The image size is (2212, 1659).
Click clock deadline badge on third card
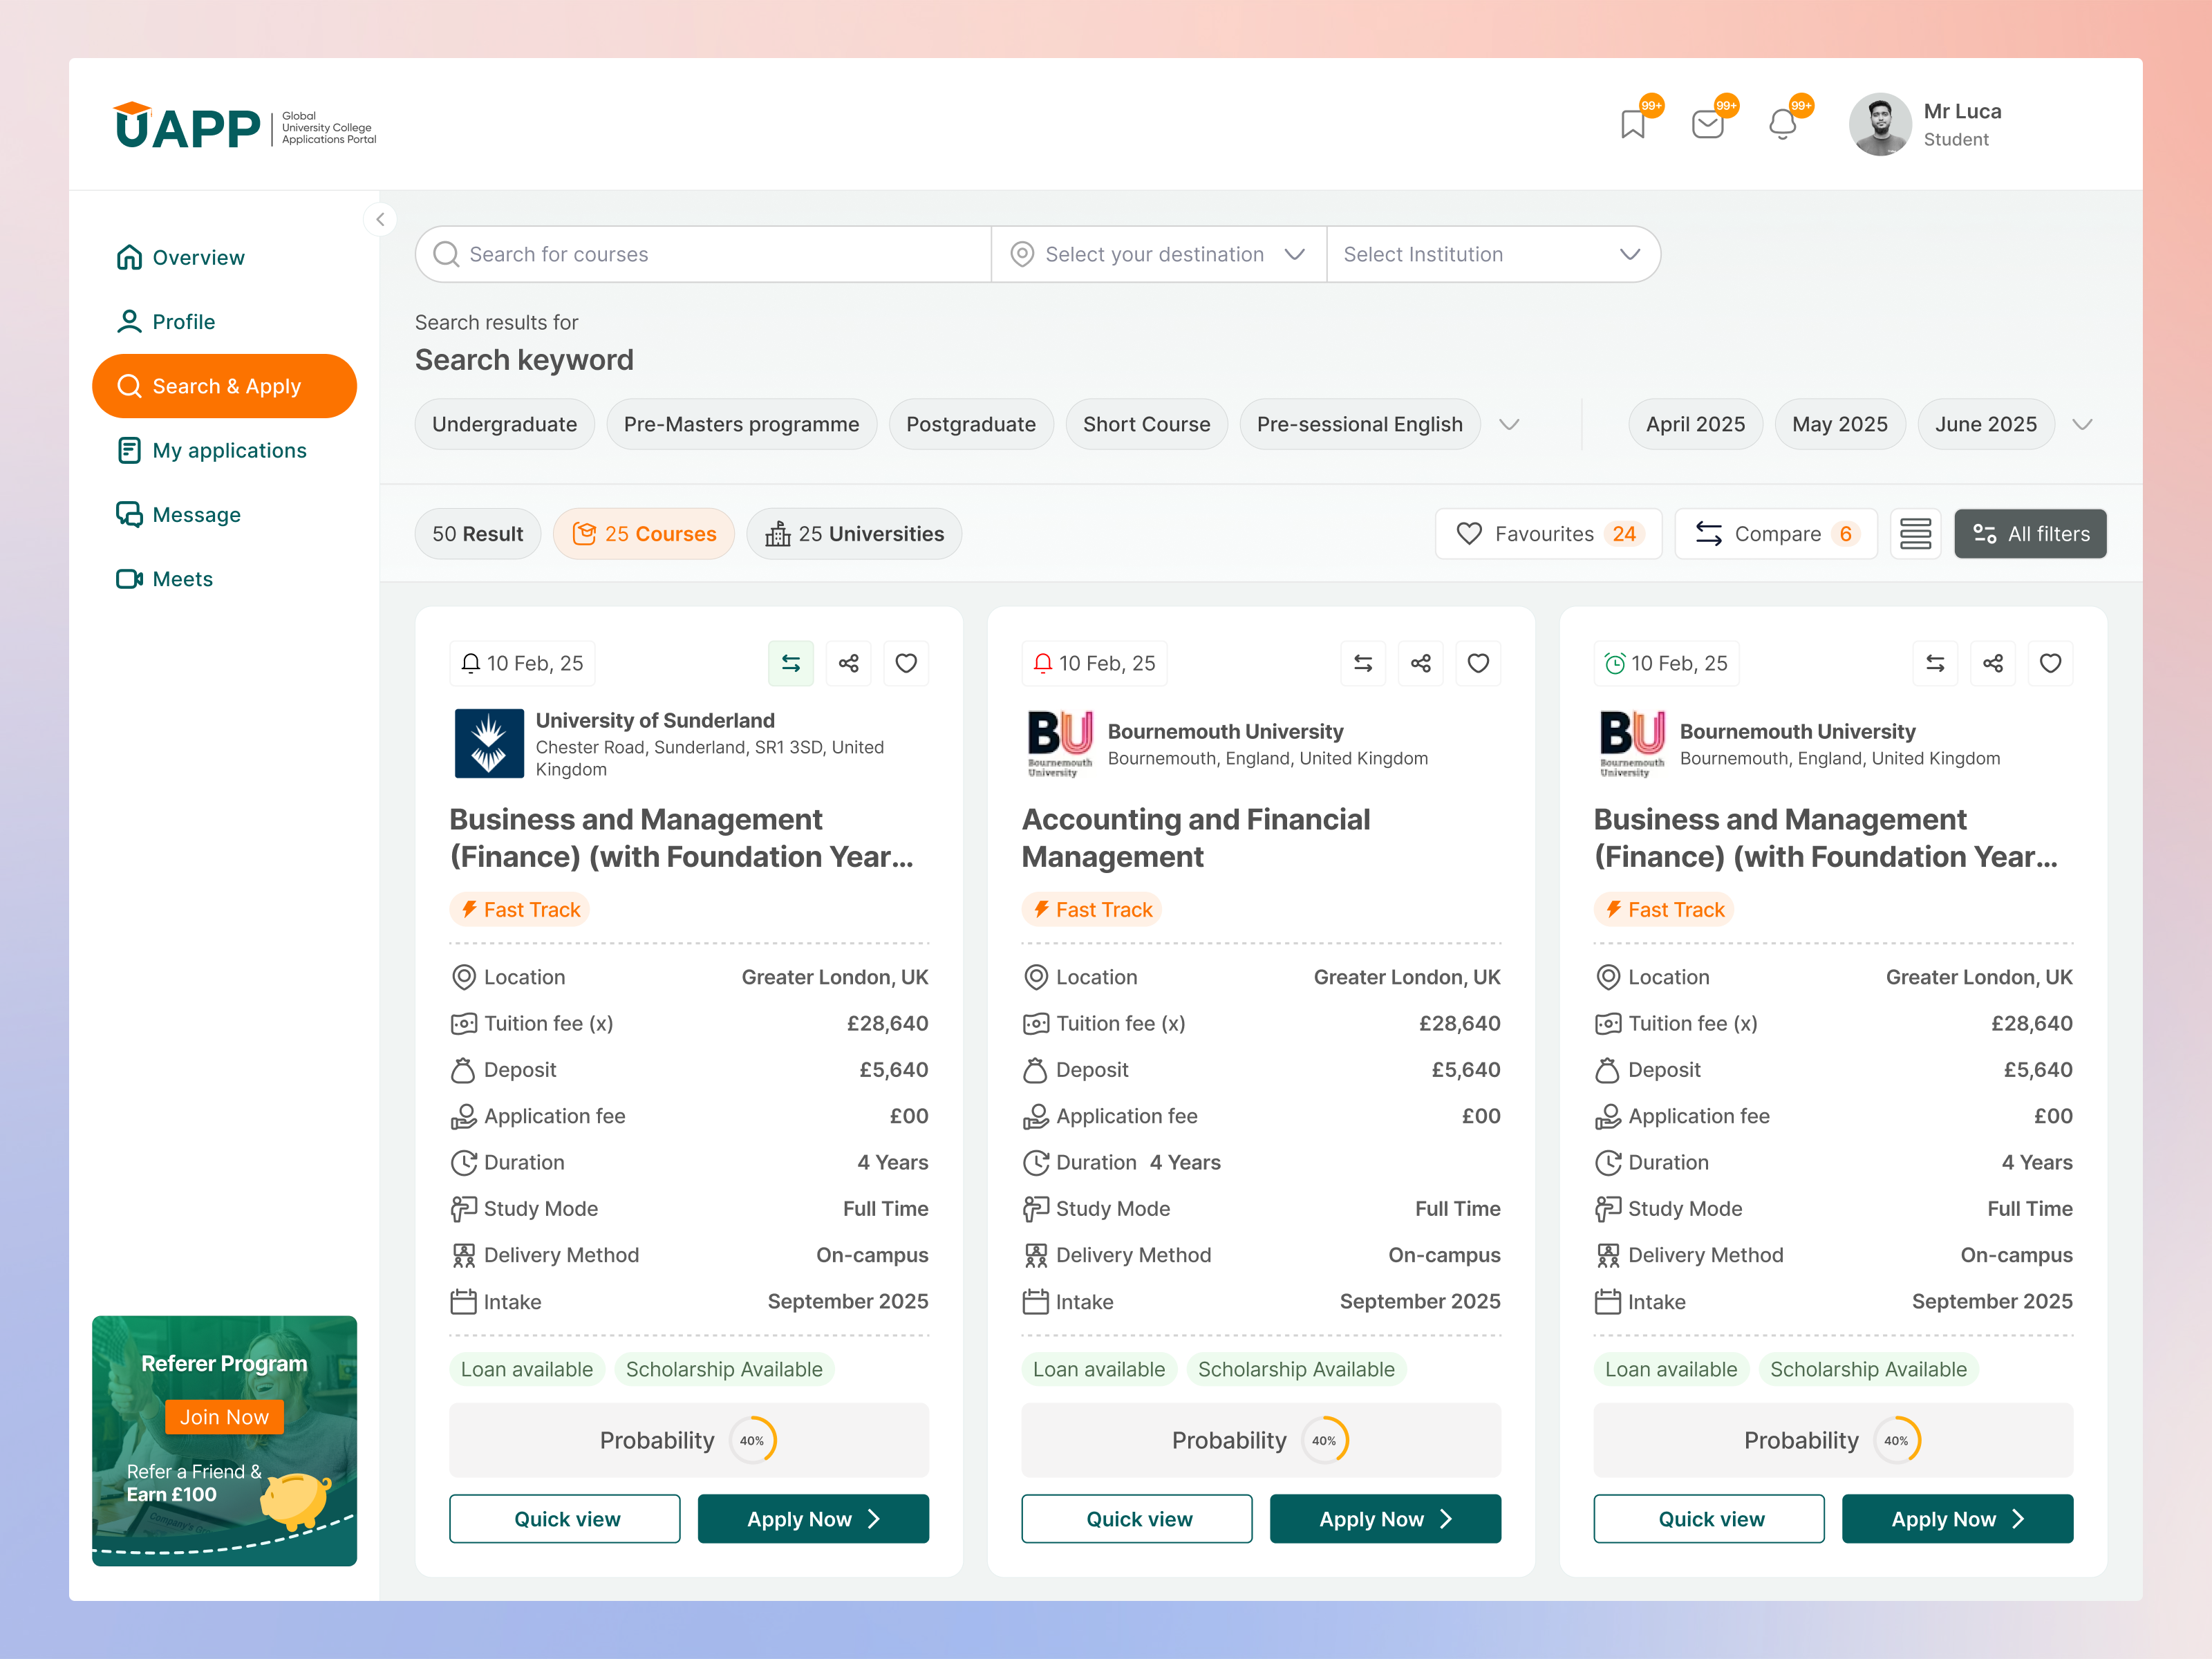coord(1666,663)
